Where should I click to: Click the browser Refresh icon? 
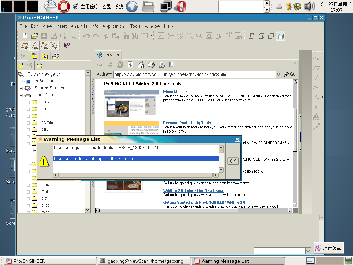pyautogui.click(x=131, y=65)
